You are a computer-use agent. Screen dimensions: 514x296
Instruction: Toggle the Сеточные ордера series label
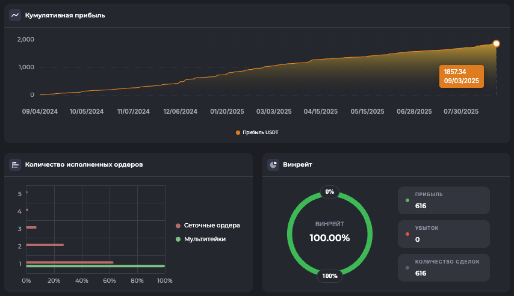(212, 226)
